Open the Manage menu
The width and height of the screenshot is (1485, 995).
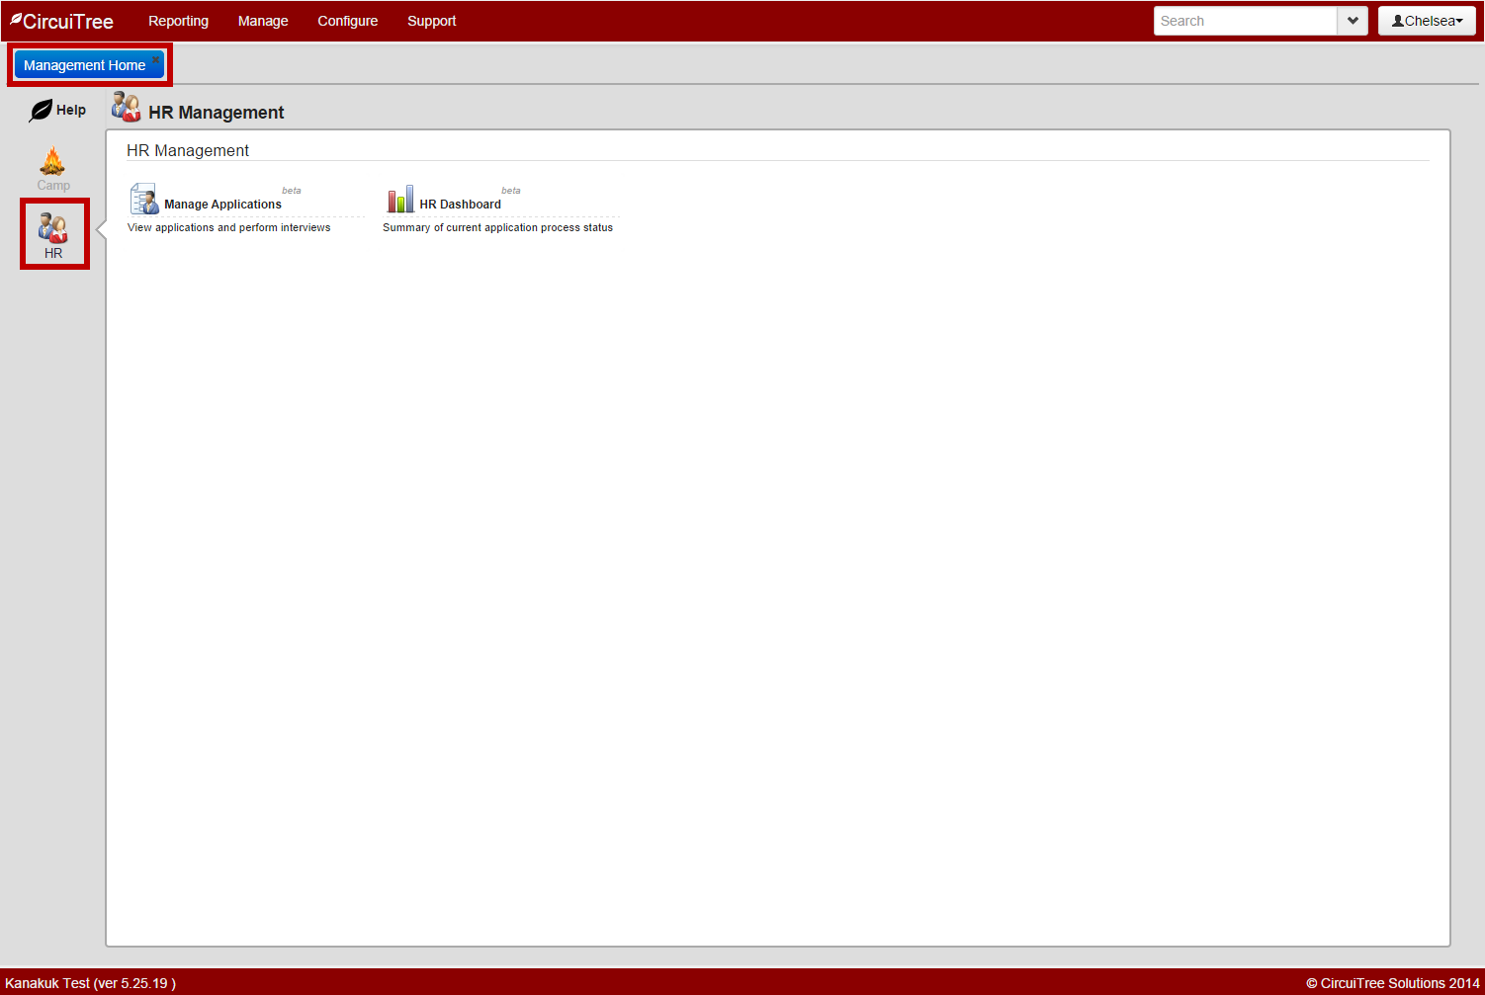(x=263, y=21)
